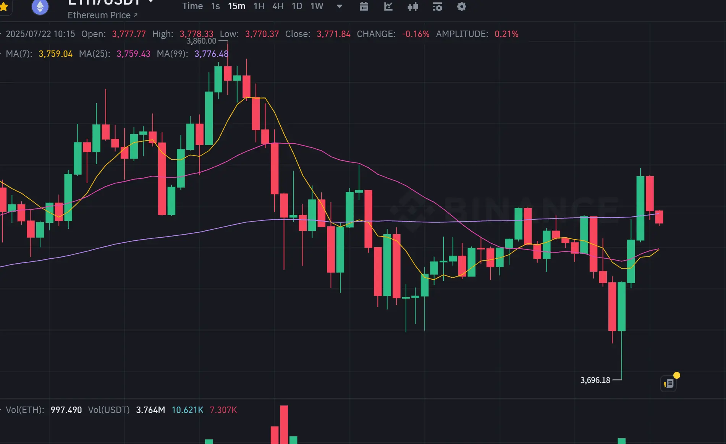Image resolution: width=726 pixels, height=444 pixels.
Task: Click the volume average 10.621K
Action: [188, 410]
